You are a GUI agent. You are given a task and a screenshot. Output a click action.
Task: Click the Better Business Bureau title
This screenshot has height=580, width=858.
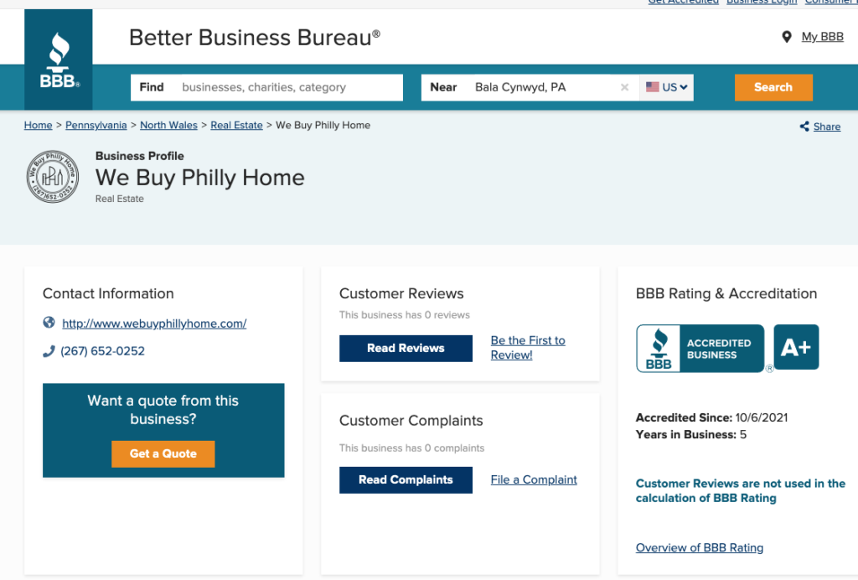(255, 38)
